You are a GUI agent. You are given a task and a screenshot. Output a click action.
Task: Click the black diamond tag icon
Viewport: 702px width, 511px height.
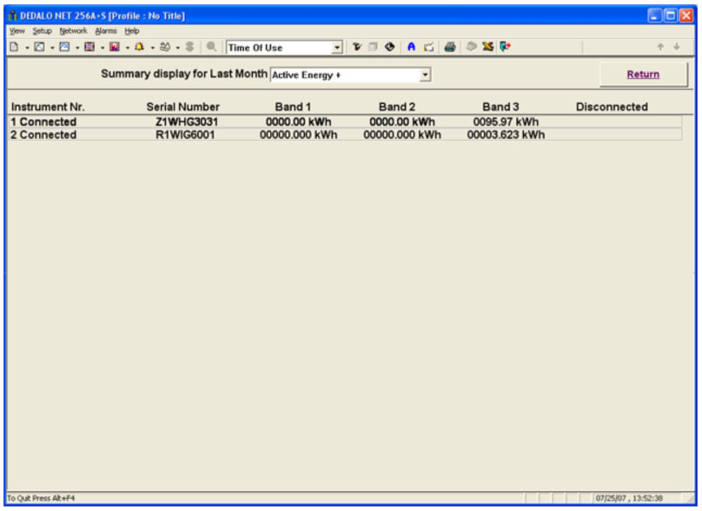click(390, 47)
